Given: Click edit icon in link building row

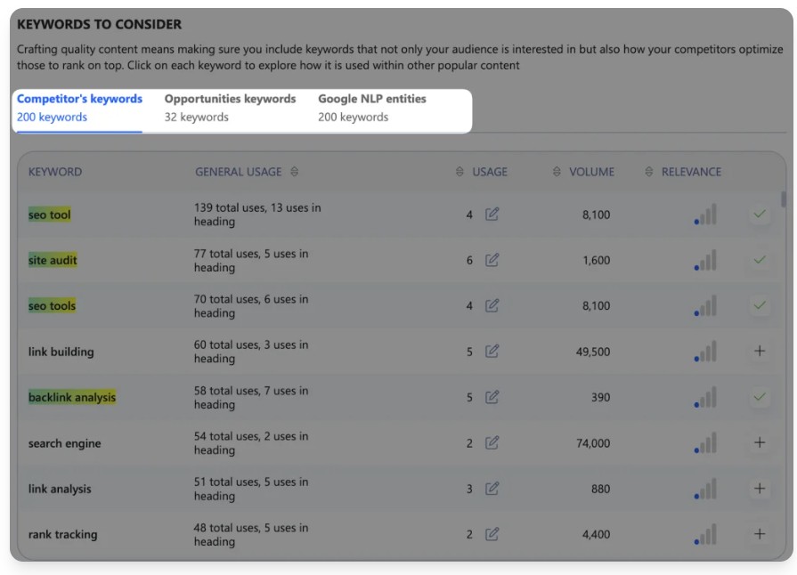Looking at the screenshot, I should point(492,352).
